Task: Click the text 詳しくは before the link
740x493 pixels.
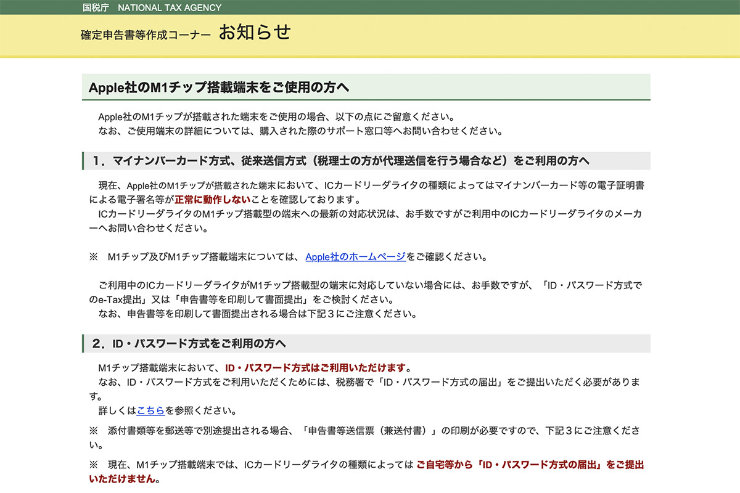Action: pos(118,410)
